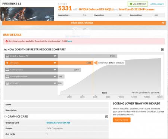Click the chart icon beside score comparison heading
Screen dimensions: 168x139
(6, 50)
